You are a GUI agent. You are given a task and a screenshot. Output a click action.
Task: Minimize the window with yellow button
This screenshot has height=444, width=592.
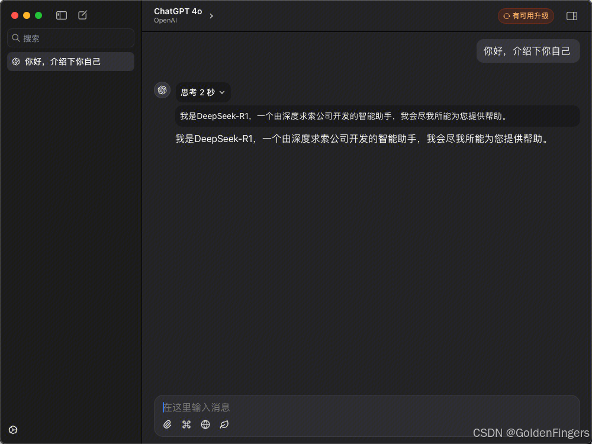click(27, 15)
